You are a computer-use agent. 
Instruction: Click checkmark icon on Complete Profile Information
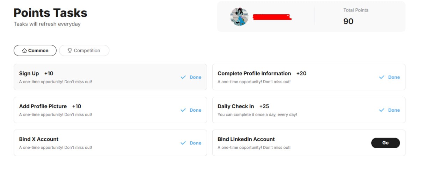(382, 77)
